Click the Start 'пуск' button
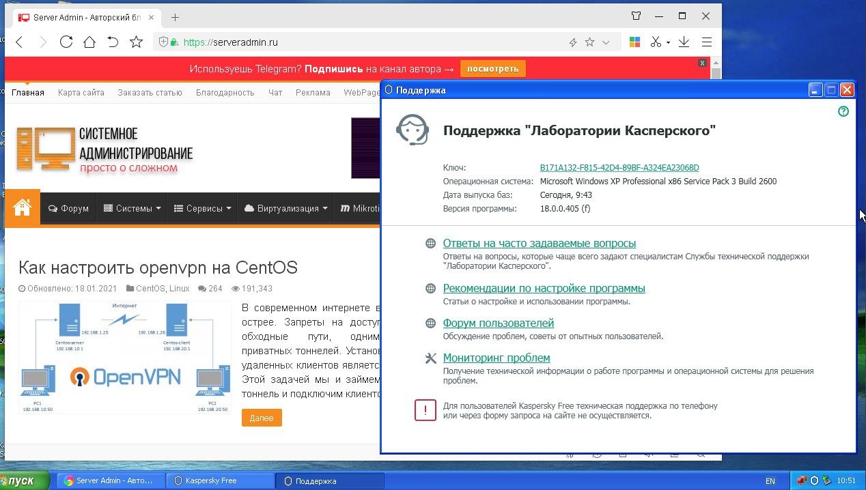The height and width of the screenshot is (490, 866). click(25, 480)
